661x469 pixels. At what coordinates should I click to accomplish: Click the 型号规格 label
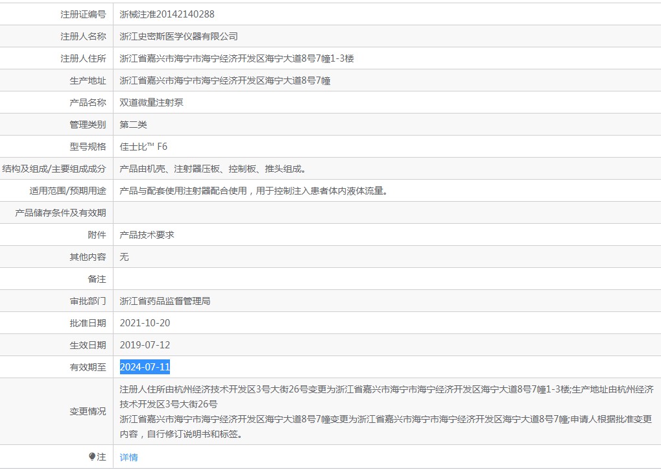point(88,147)
